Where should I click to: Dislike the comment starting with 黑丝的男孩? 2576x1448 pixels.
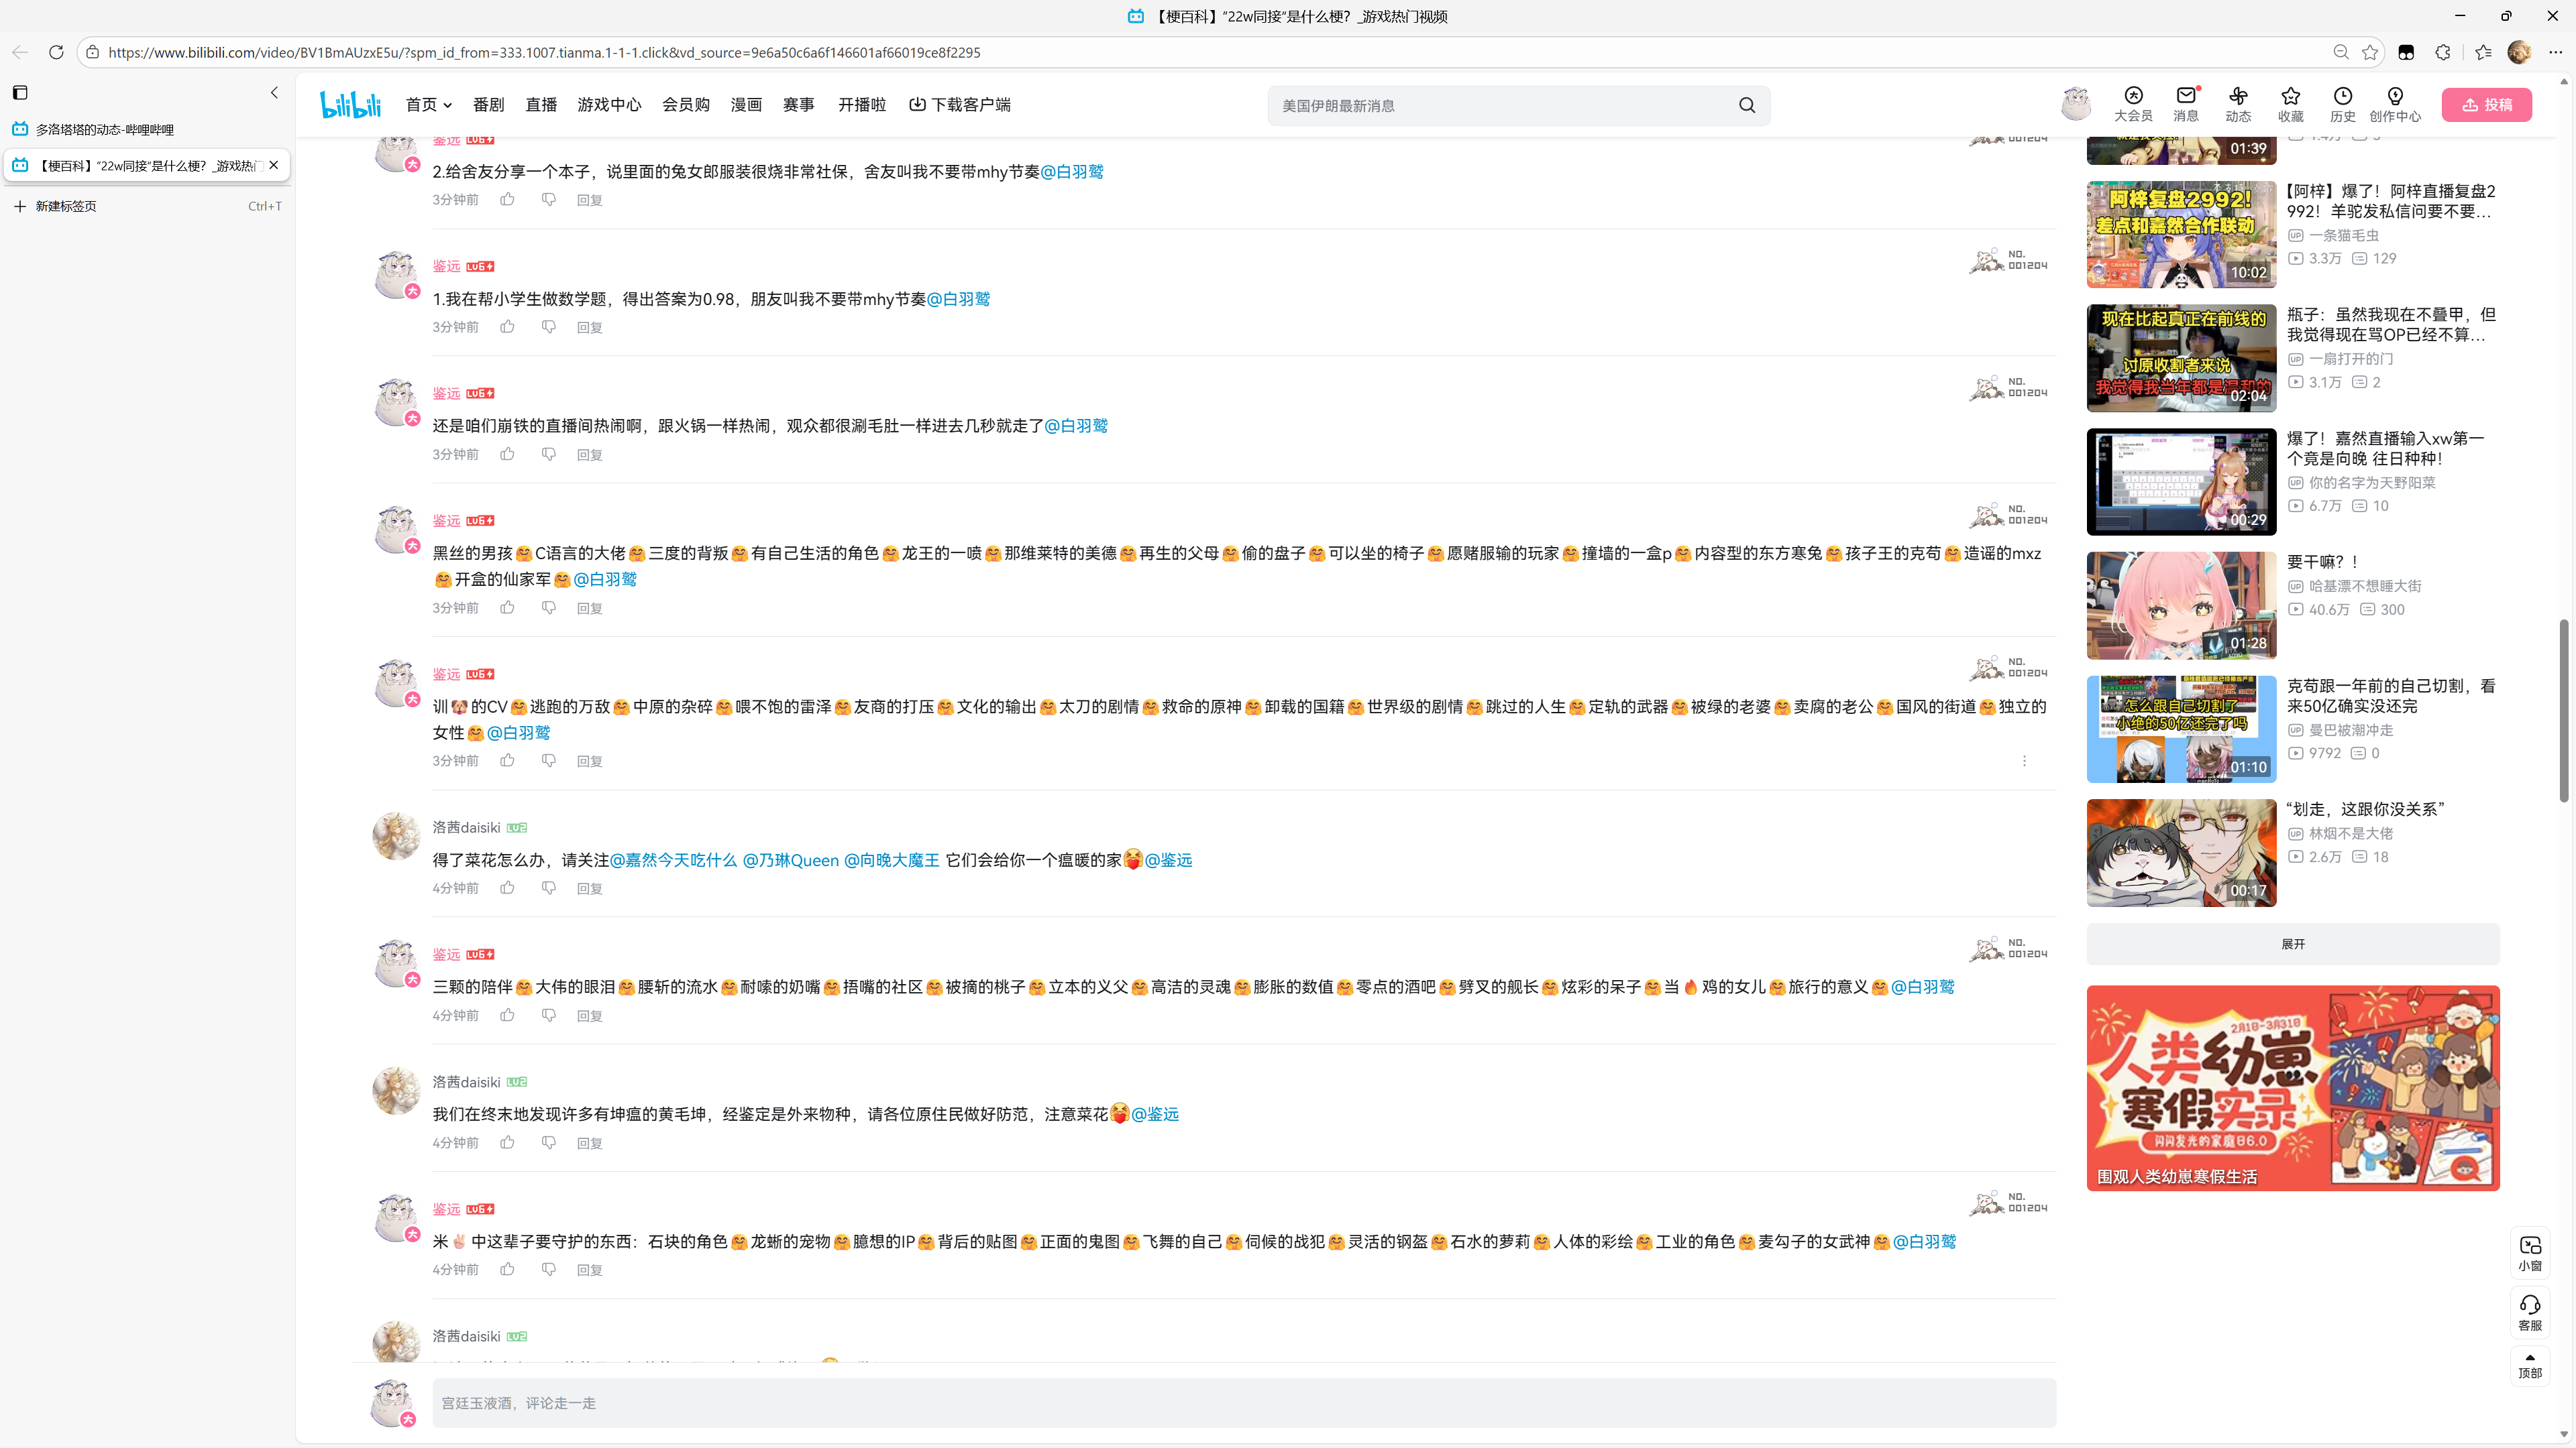tap(548, 607)
